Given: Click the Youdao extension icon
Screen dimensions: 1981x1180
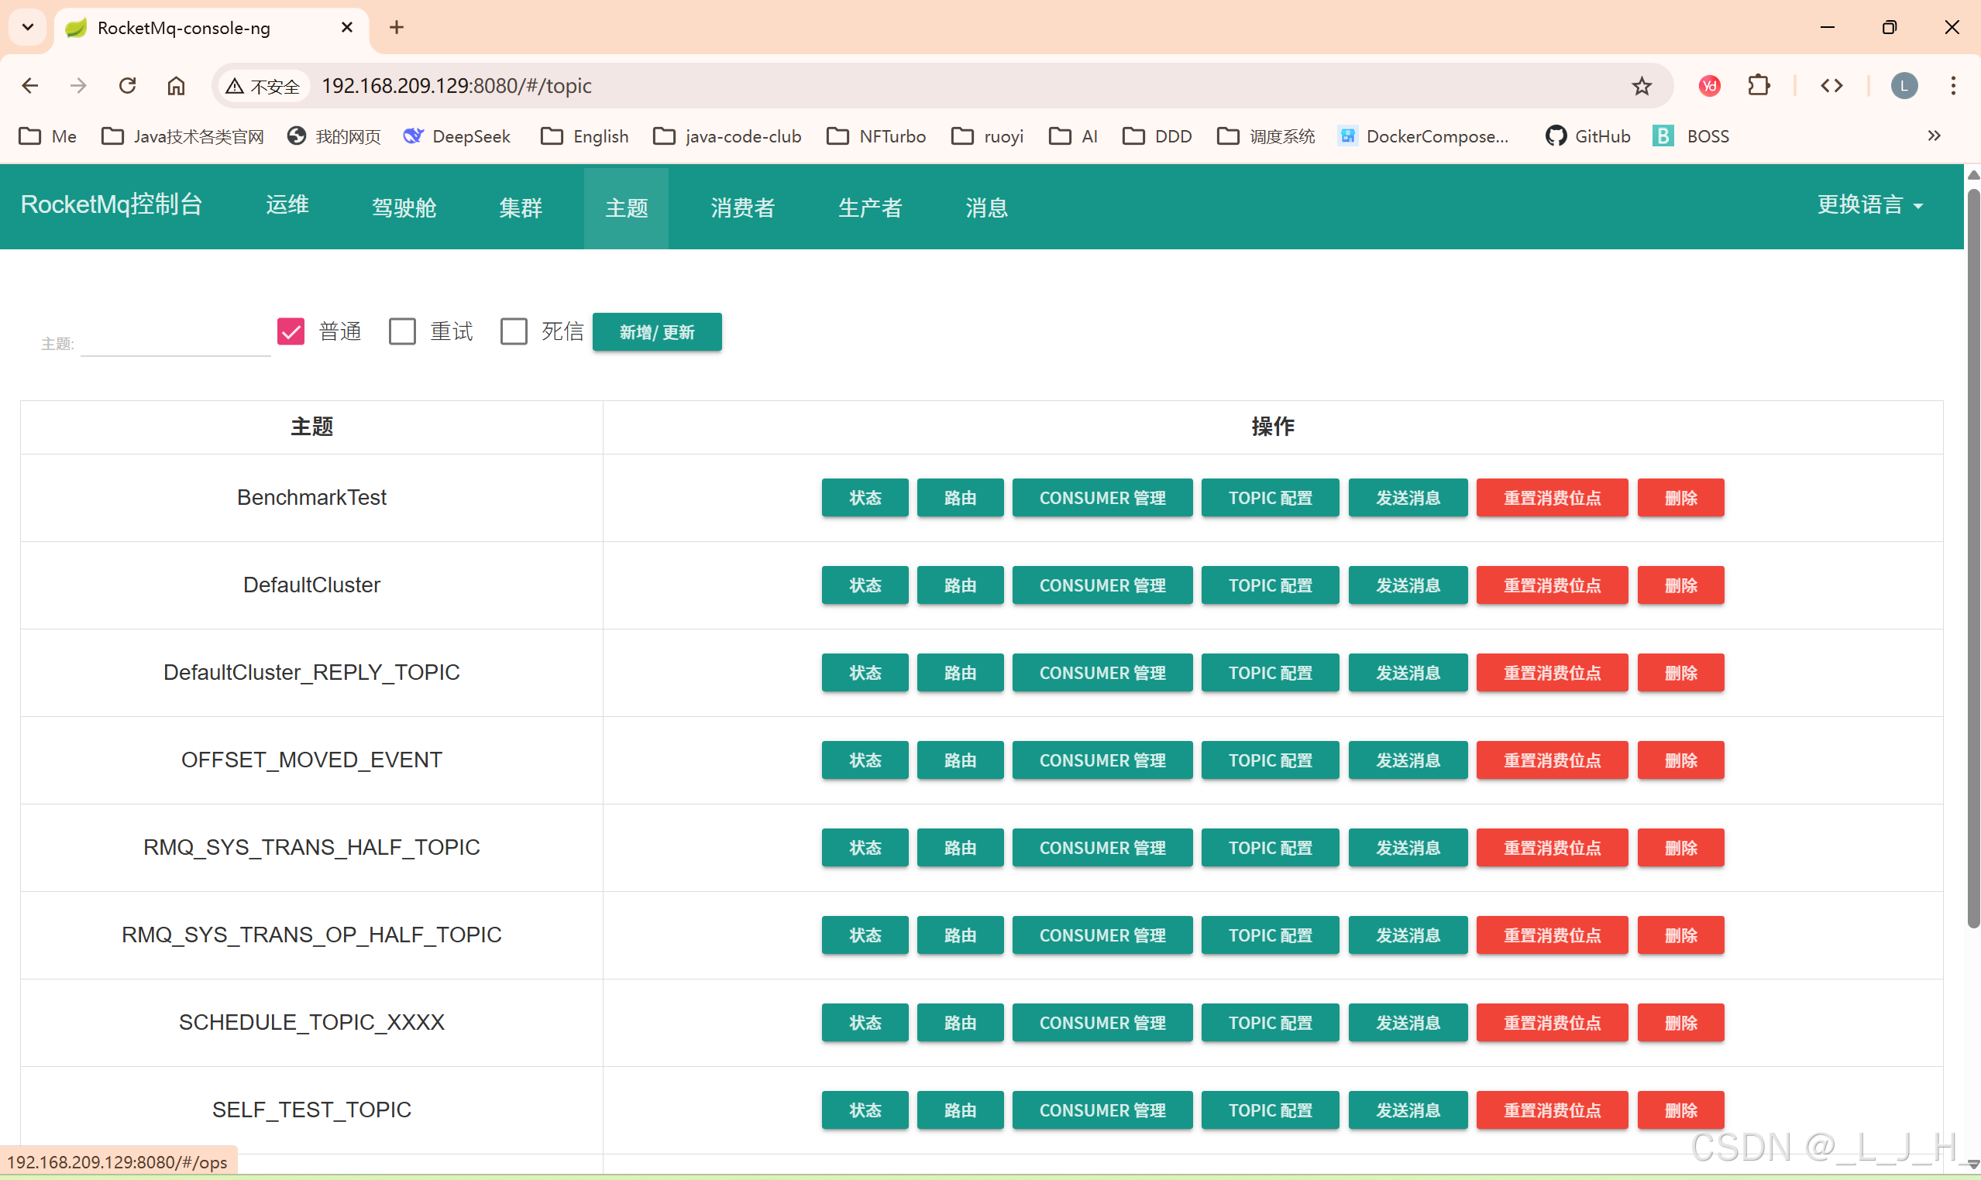Looking at the screenshot, I should 1709,86.
